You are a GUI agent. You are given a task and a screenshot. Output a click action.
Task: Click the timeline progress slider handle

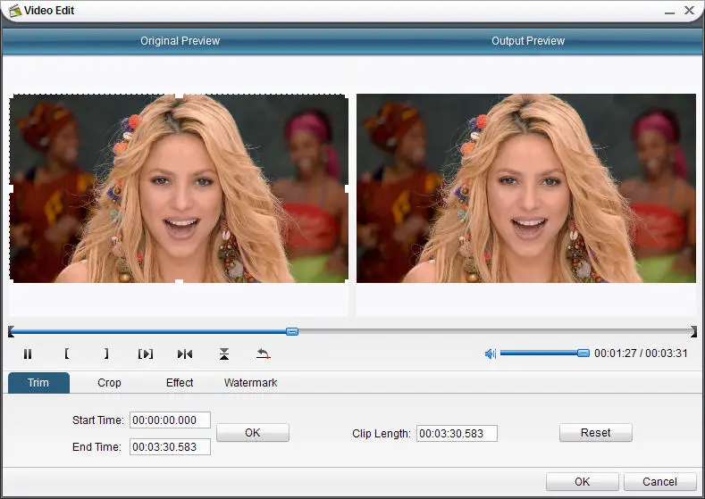pos(292,331)
